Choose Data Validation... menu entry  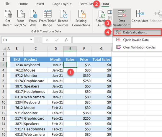click(x=137, y=32)
